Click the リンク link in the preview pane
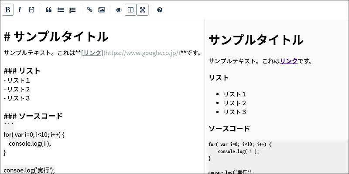349x174 pixels. [x=289, y=61]
